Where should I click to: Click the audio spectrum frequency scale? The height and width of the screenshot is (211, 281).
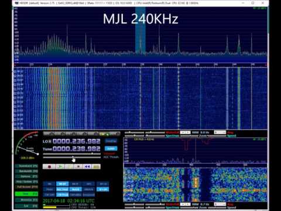pyautogui.click(x=195, y=165)
